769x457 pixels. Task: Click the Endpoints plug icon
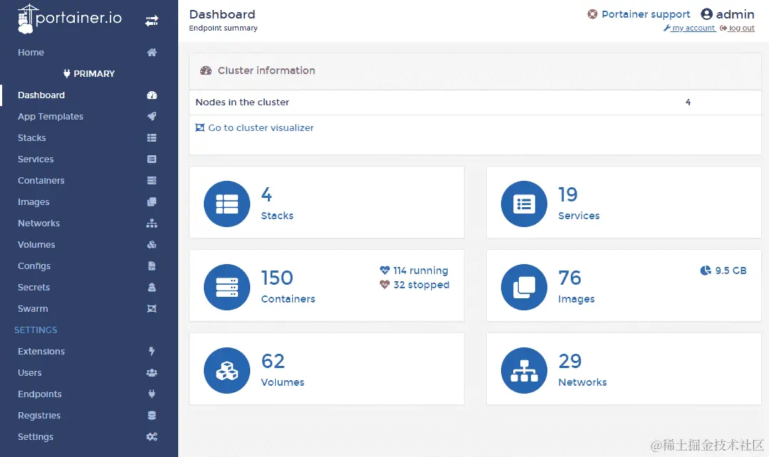[152, 394]
